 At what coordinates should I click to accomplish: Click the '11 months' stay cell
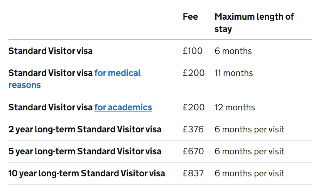pos(233,73)
